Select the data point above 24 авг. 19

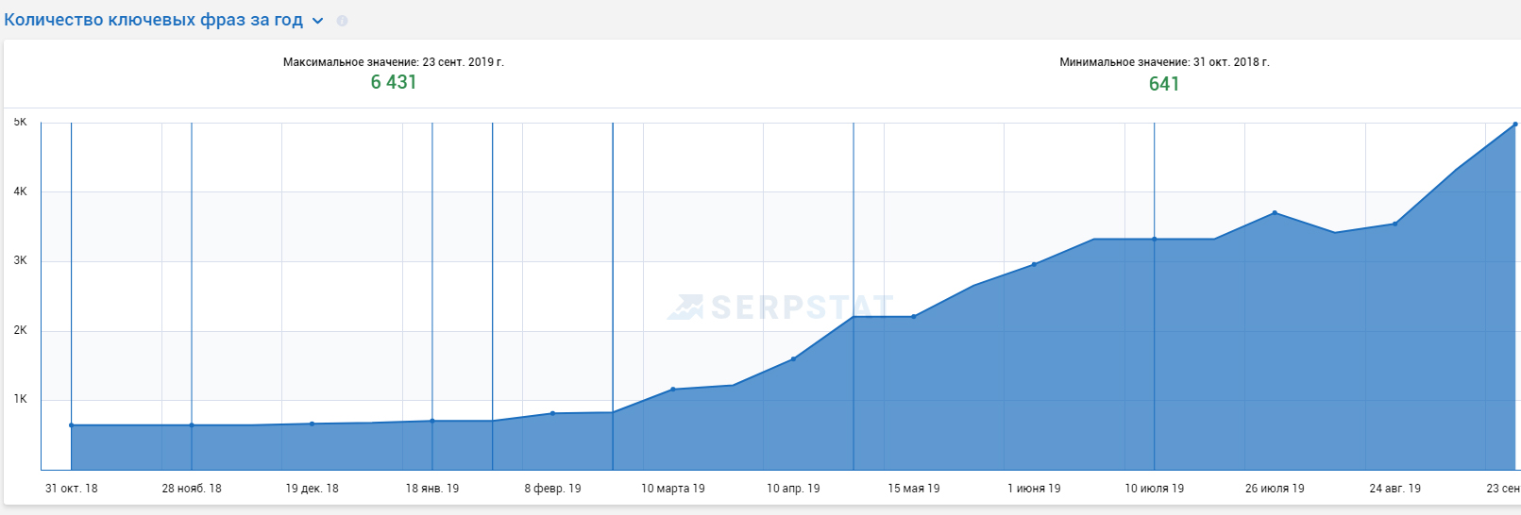(1394, 224)
